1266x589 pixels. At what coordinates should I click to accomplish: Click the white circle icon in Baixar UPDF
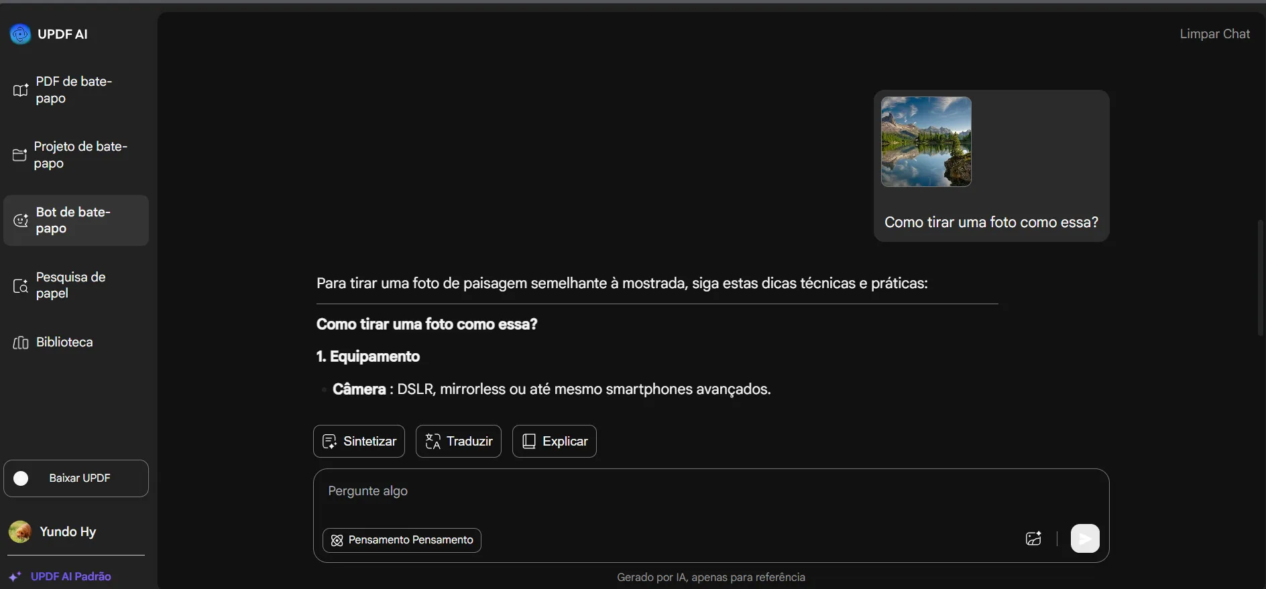(21, 478)
